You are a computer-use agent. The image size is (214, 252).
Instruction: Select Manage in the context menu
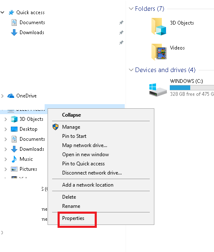tap(71, 127)
